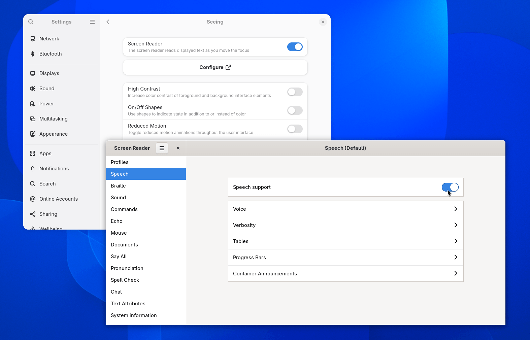
Task: Click the Apps grid icon
Action: (33, 154)
